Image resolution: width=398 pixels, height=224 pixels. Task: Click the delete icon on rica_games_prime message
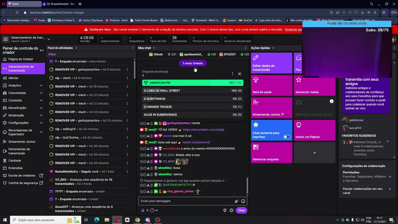point(151,192)
